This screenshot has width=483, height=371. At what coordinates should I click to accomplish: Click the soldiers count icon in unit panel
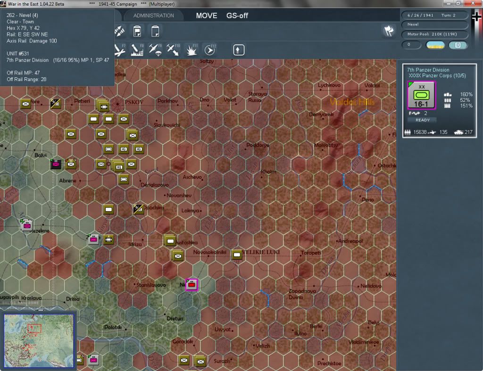click(408, 132)
